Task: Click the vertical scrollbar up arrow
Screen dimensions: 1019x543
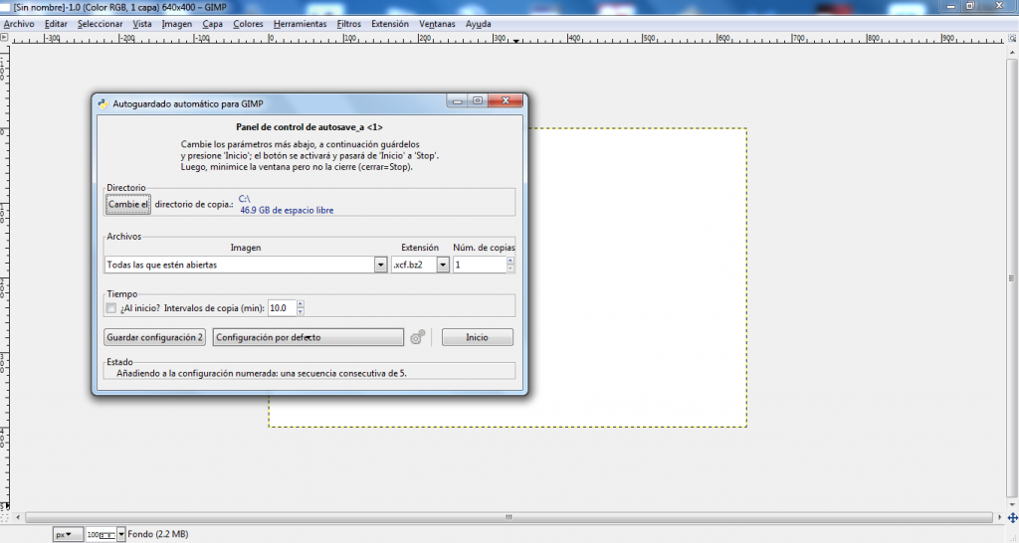Action: 1012,52
